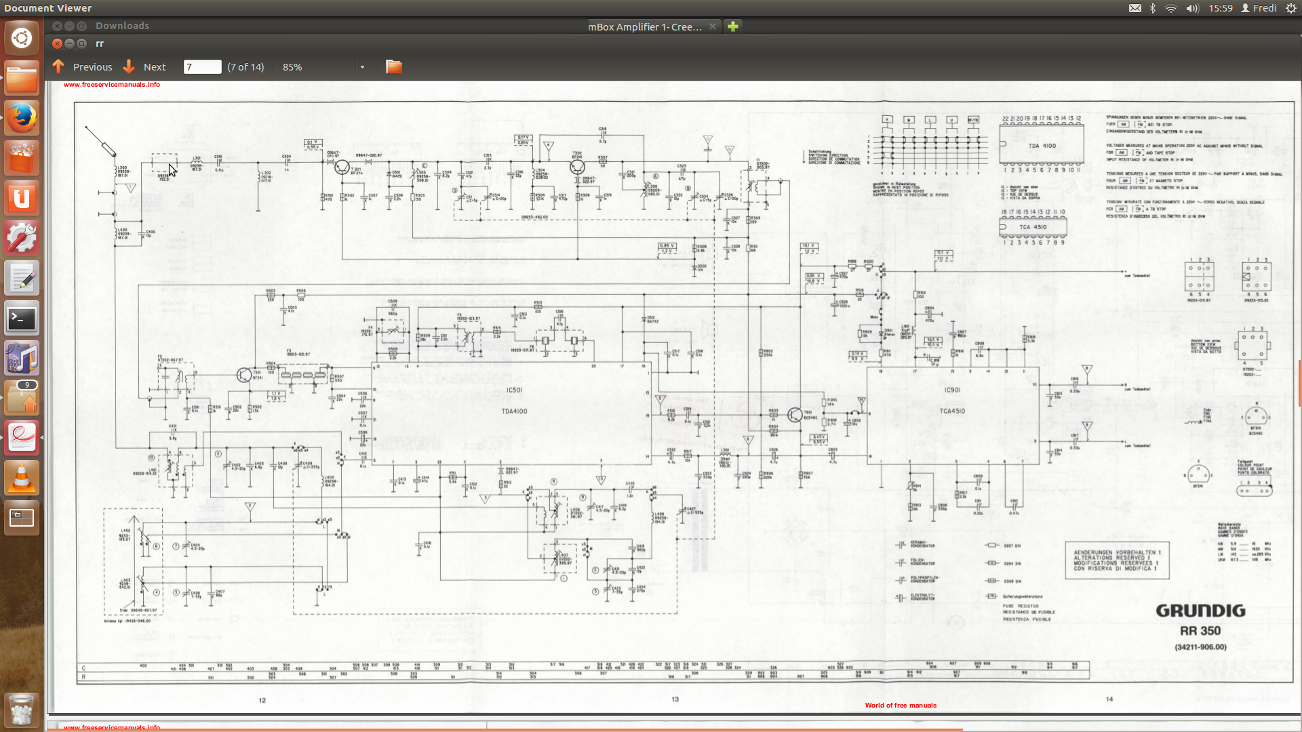This screenshot has width=1302, height=732.
Task: Click the Downloads window title
Action: [x=122, y=26]
